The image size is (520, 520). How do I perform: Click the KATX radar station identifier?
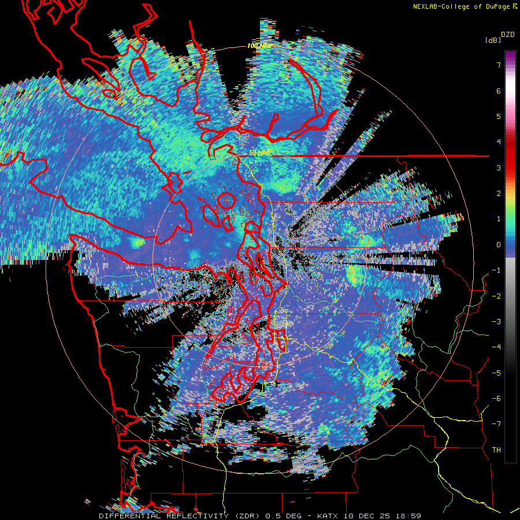click(328, 516)
